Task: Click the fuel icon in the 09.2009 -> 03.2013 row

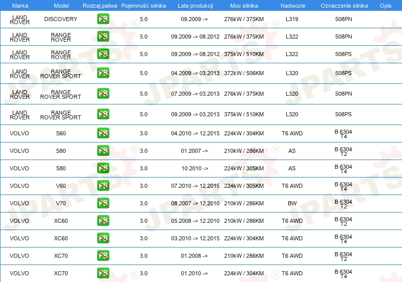Action: click(103, 114)
